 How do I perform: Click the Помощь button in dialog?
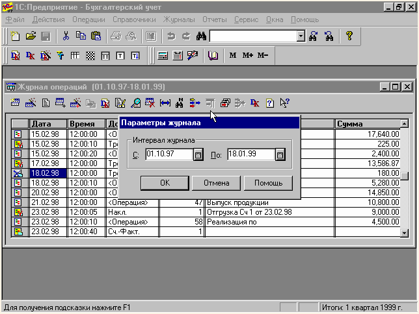[x=268, y=183]
